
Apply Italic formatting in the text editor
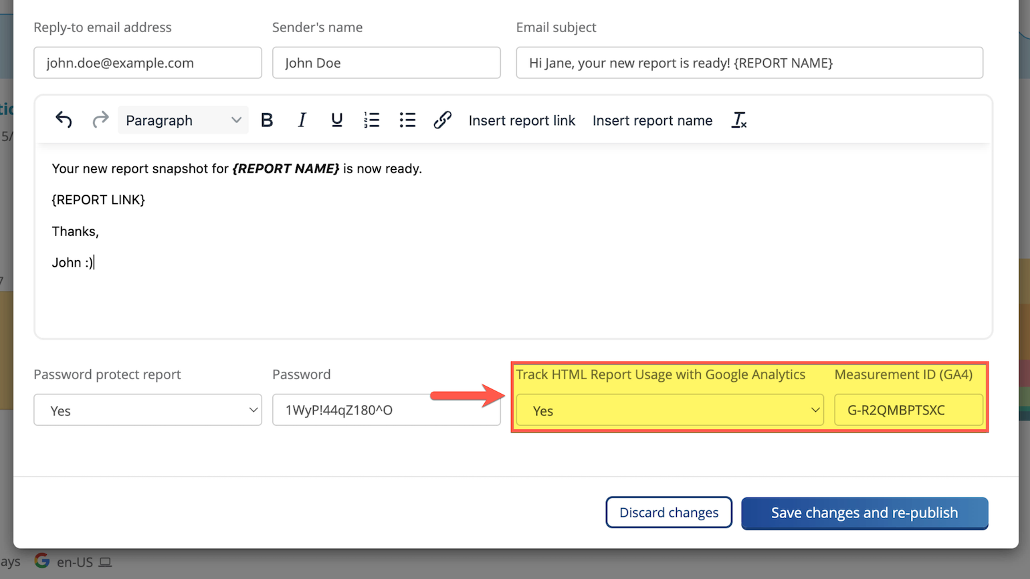point(302,120)
